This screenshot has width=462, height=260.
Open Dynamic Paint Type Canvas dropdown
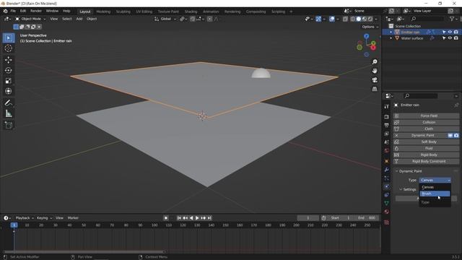coord(435,180)
